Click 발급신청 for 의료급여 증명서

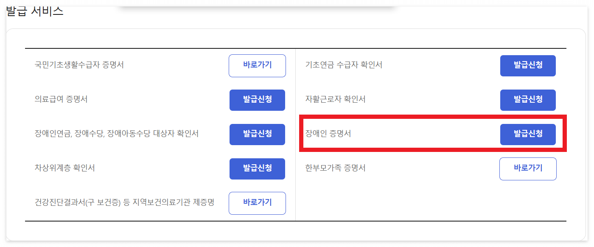(x=257, y=100)
